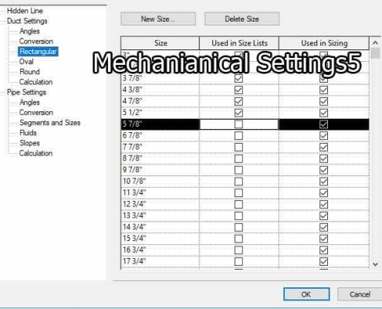Click the scrollbar up arrow in size table
The image size is (382, 309).
[x=375, y=42]
